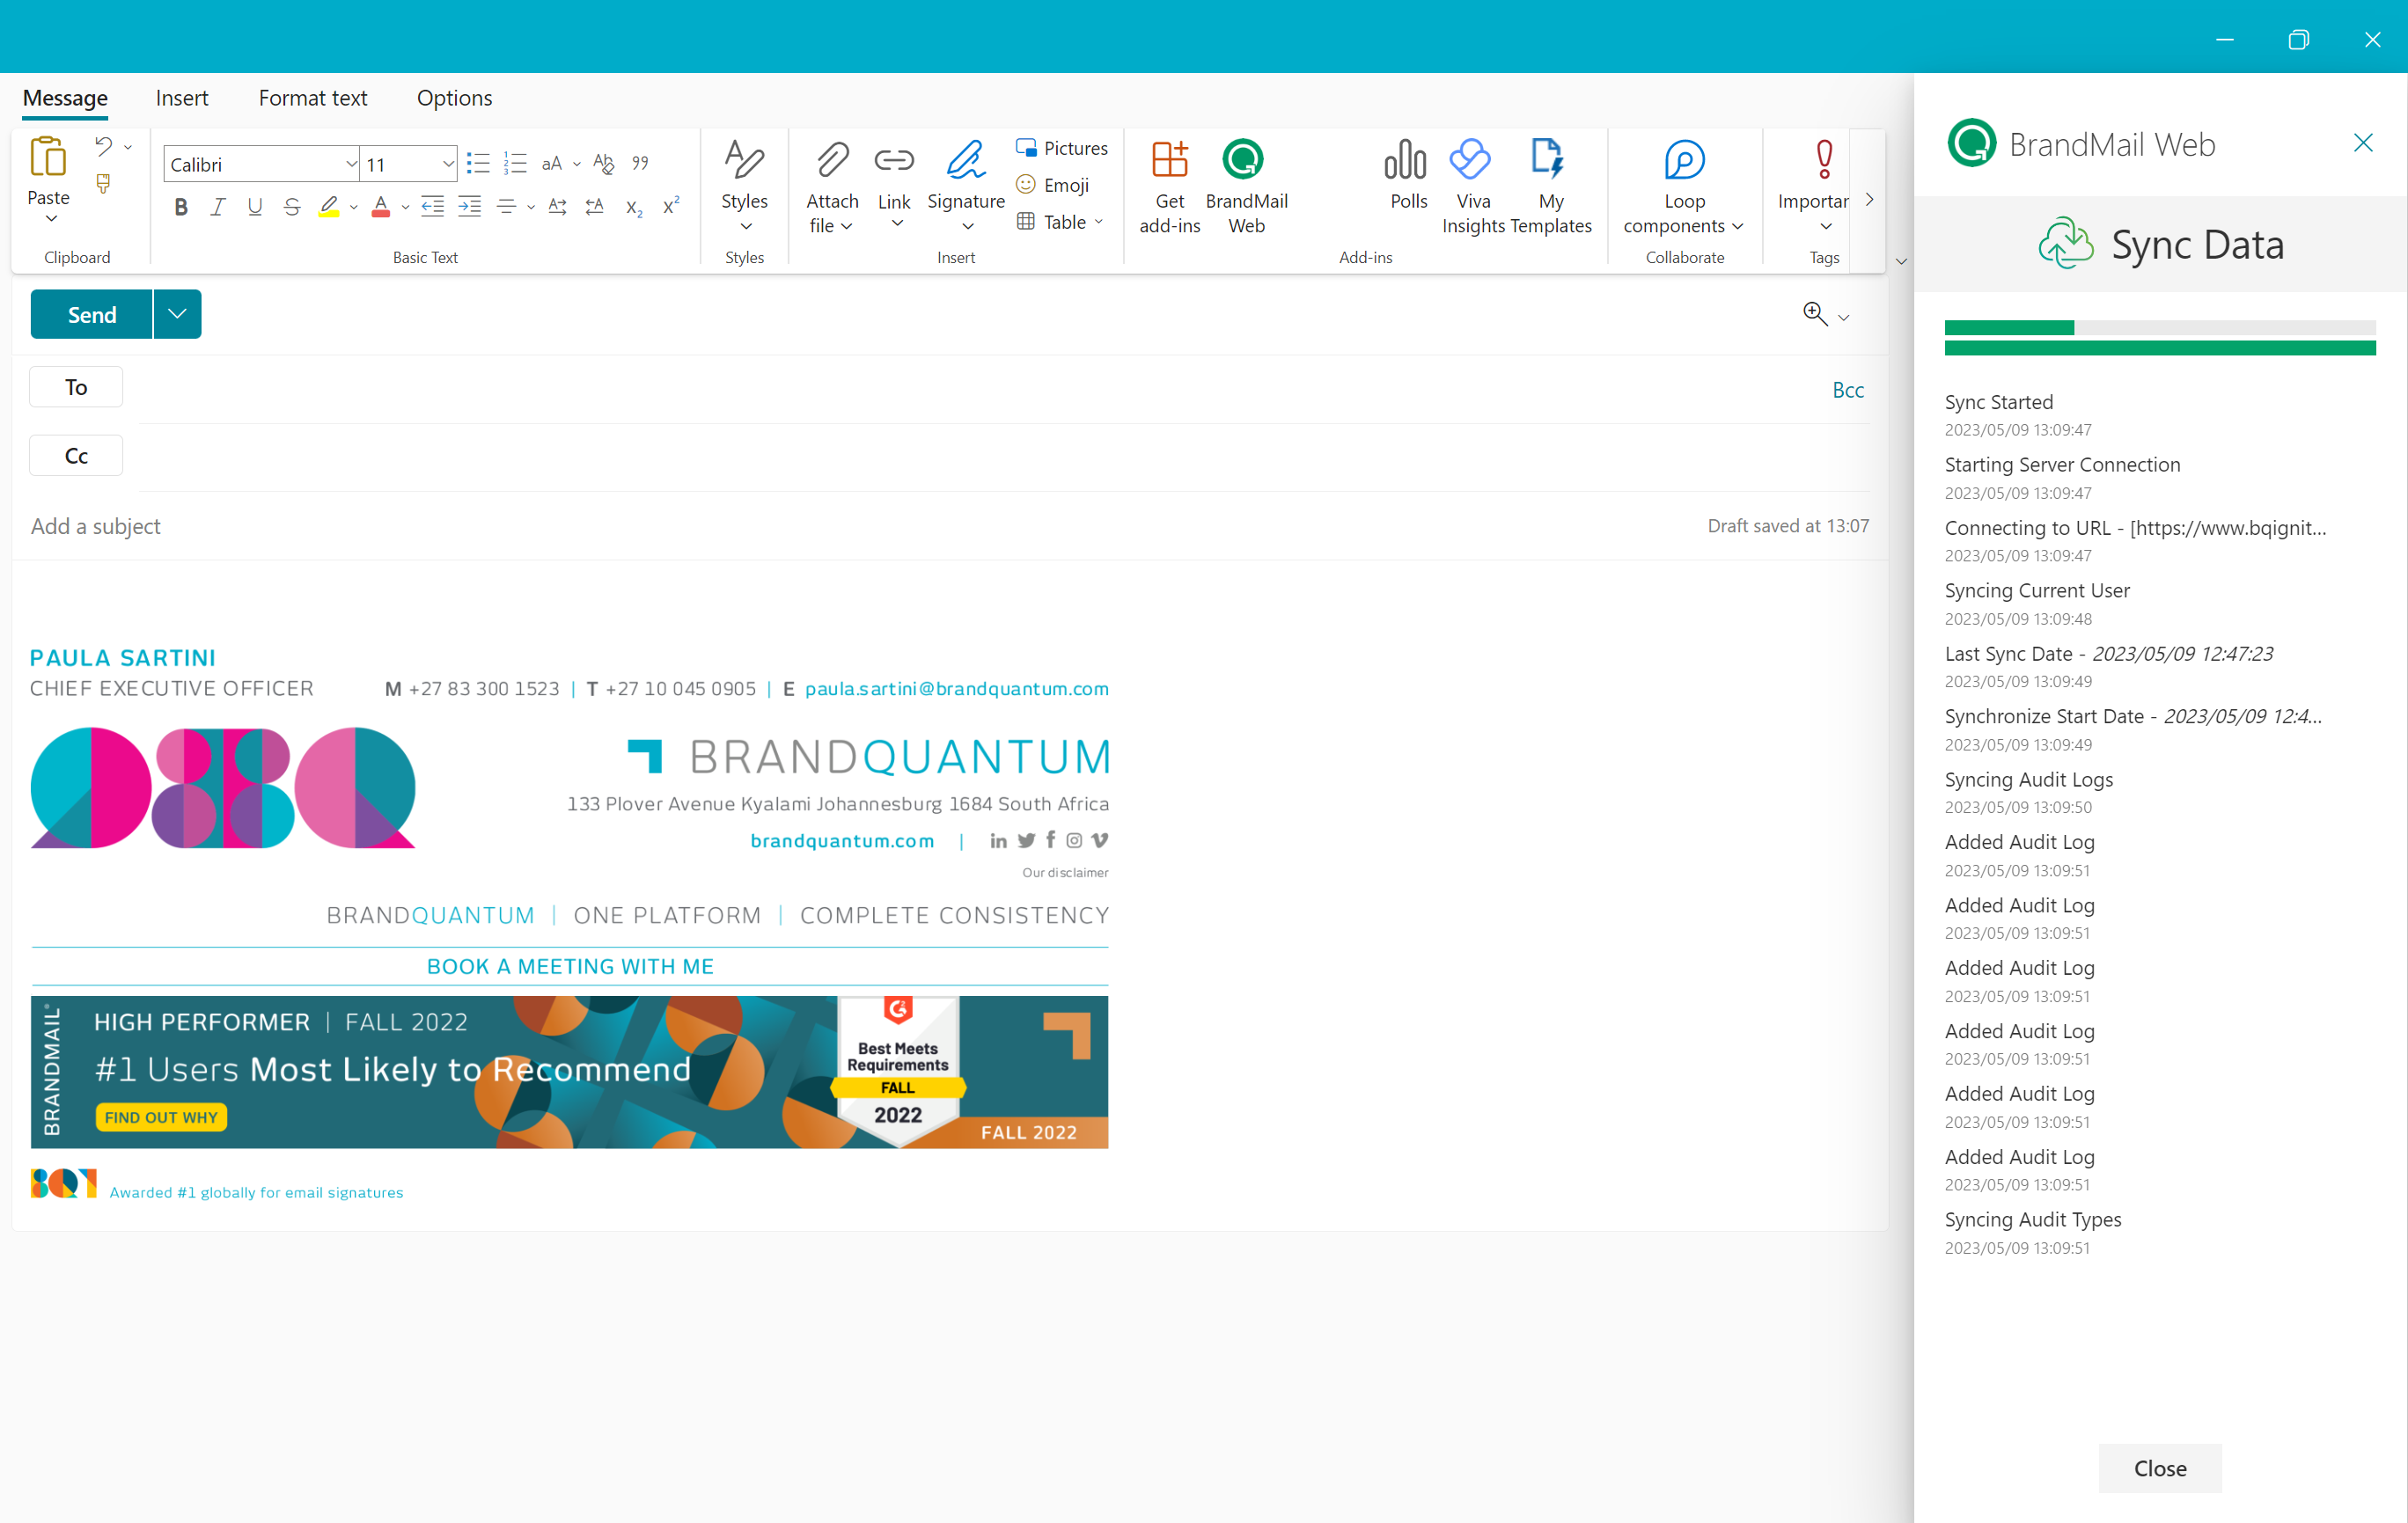This screenshot has width=2408, height=1523.
Task: Apply the text highlight color
Action: point(328,207)
